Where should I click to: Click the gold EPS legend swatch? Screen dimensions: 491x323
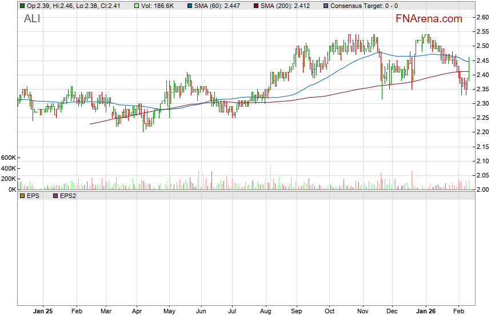pos(22,196)
